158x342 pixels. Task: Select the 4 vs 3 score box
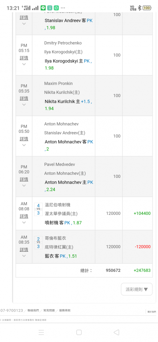tap(38, 209)
